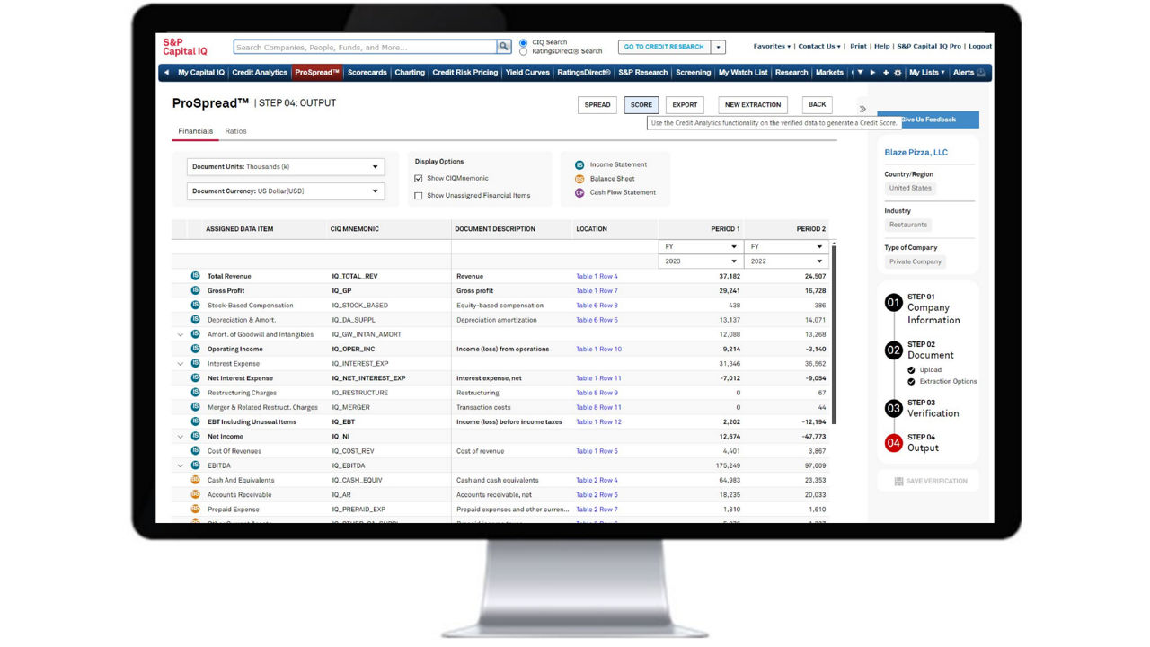This screenshot has height=647, width=1150.
Task: Click IS icon for Depreciation & Amort. row
Action: pyautogui.click(x=195, y=319)
